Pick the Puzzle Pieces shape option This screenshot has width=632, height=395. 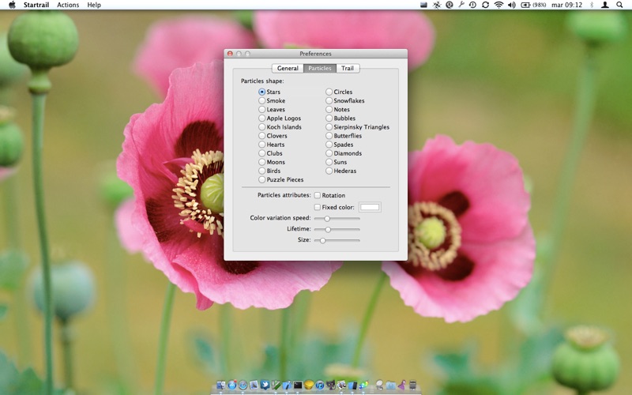pos(262,180)
